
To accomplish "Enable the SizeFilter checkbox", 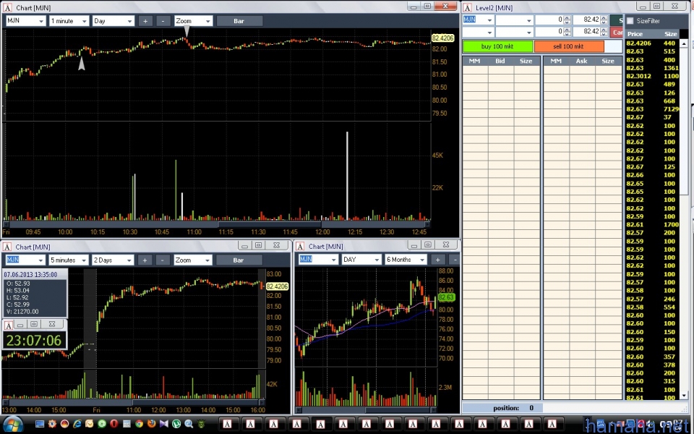I will coord(630,21).
